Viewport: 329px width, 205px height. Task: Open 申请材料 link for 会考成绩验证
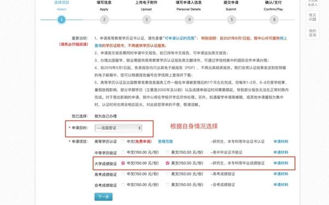click(x=281, y=185)
